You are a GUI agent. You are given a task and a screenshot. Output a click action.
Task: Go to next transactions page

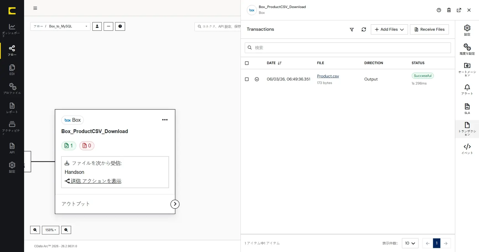tap(446, 243)
